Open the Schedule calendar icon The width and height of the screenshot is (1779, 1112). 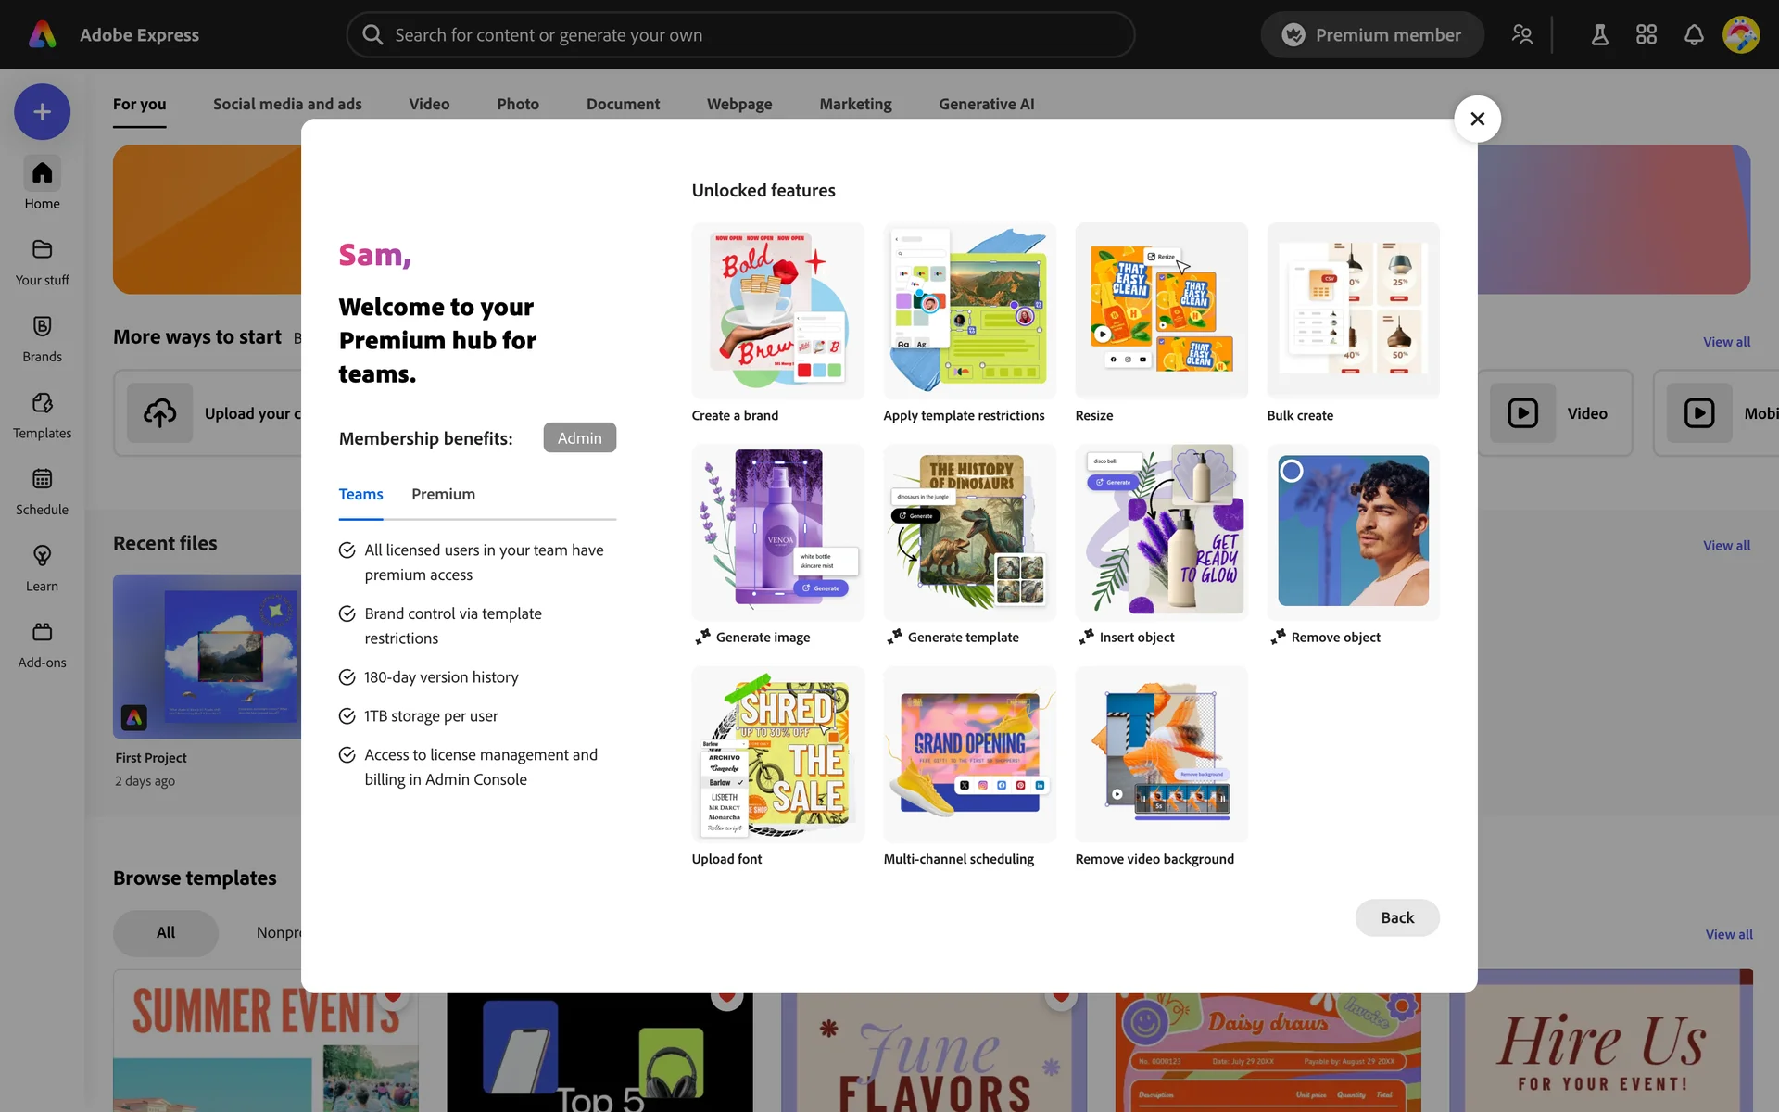coord(42,480)
